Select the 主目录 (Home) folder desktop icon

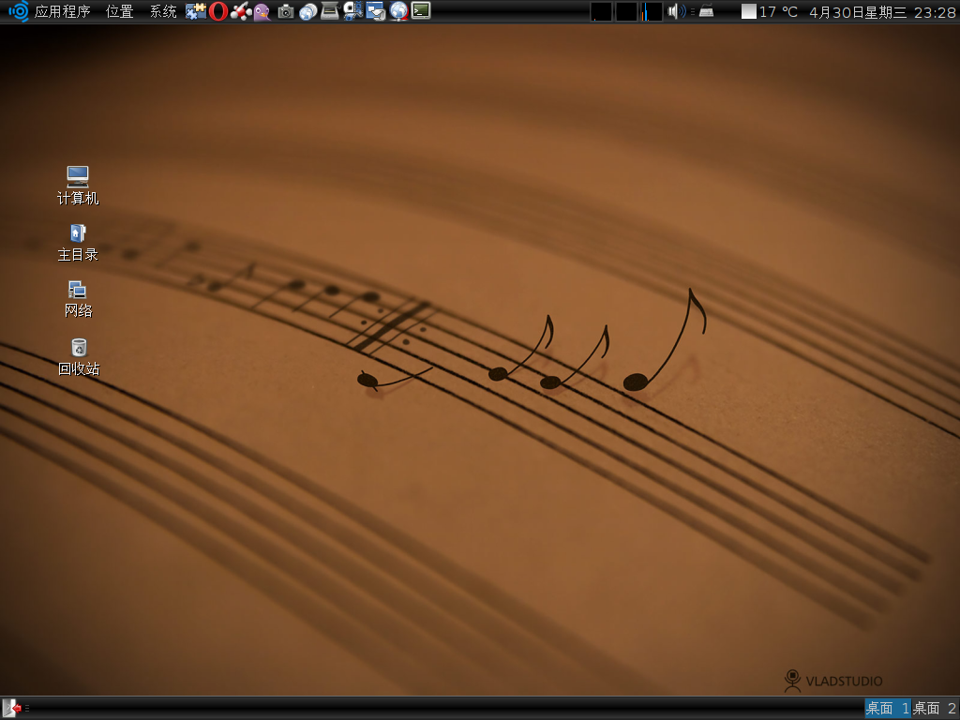(x=78, y=243)
